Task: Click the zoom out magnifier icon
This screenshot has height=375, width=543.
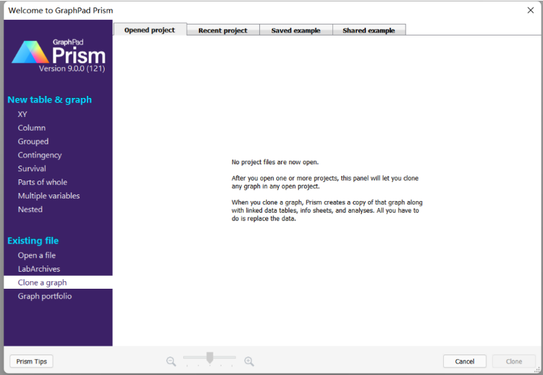Action: [171, 361]
